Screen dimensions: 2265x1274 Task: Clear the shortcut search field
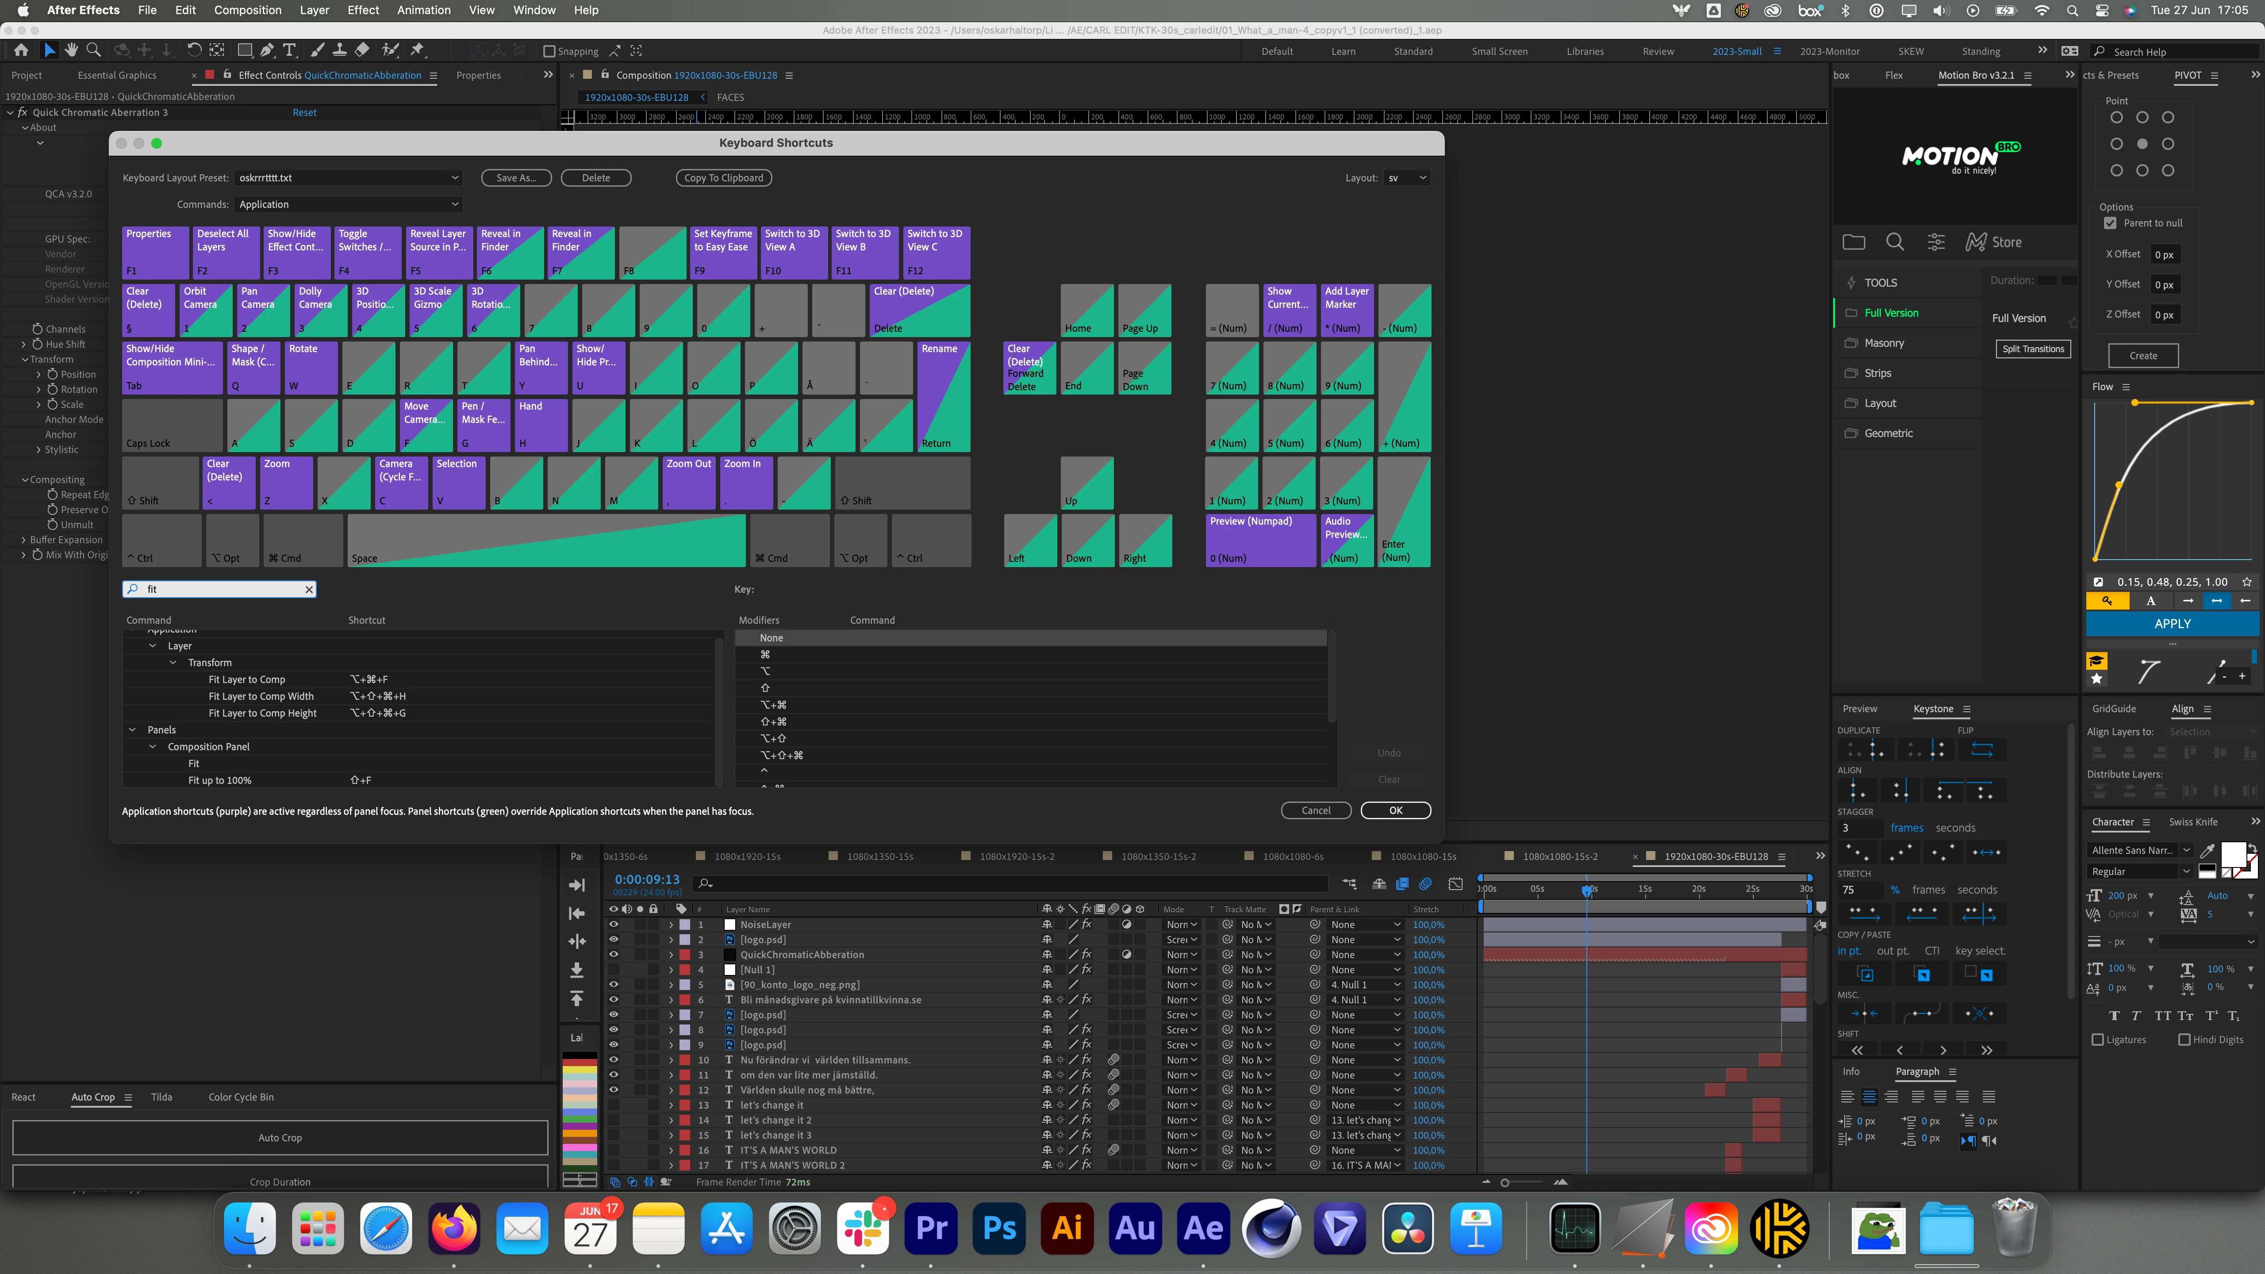[310, 589]
